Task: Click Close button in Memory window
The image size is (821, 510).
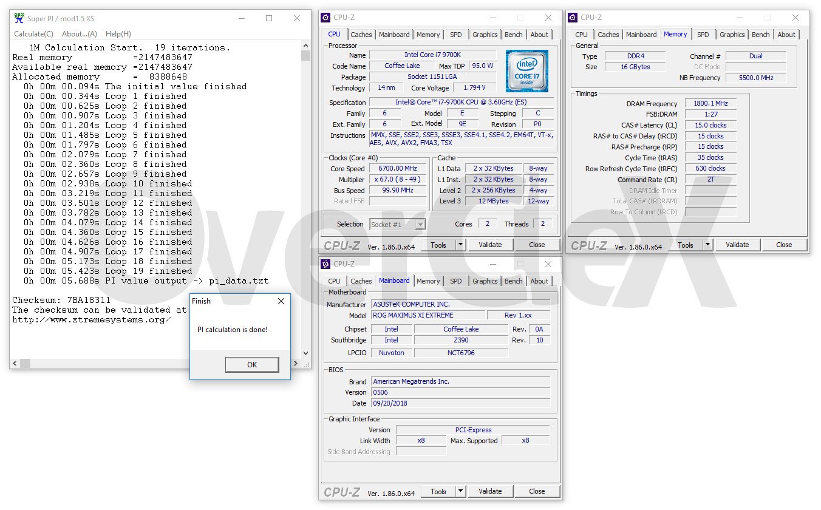Action: tap(784, 245)
